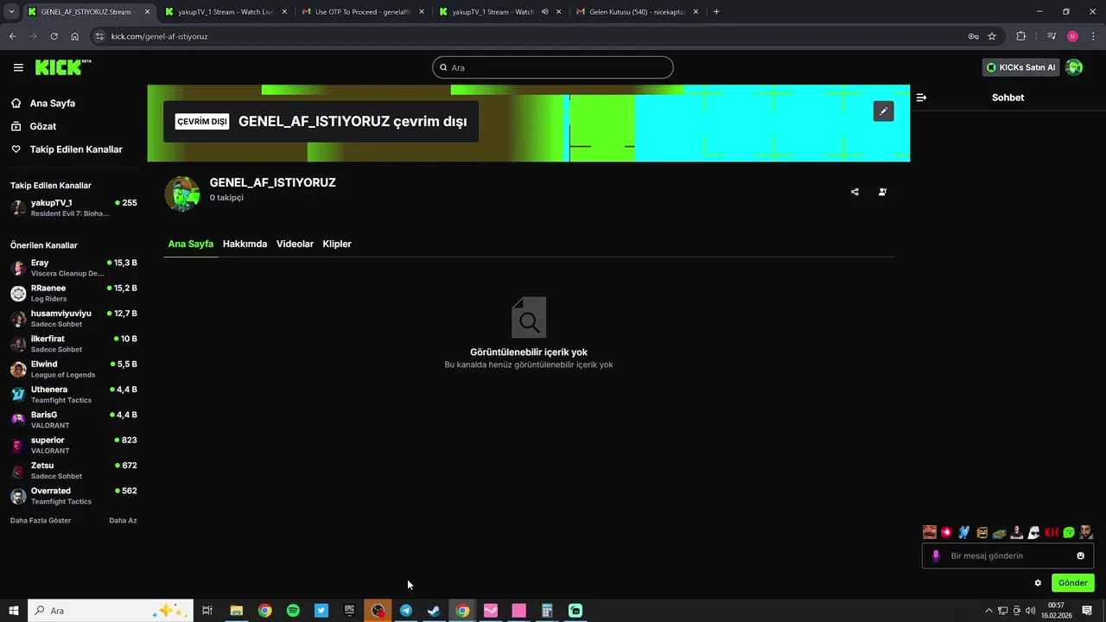The height and width of the screenshot is (622, 1106).
Task: Bookmark this page with star
Action: pos(992,36)
